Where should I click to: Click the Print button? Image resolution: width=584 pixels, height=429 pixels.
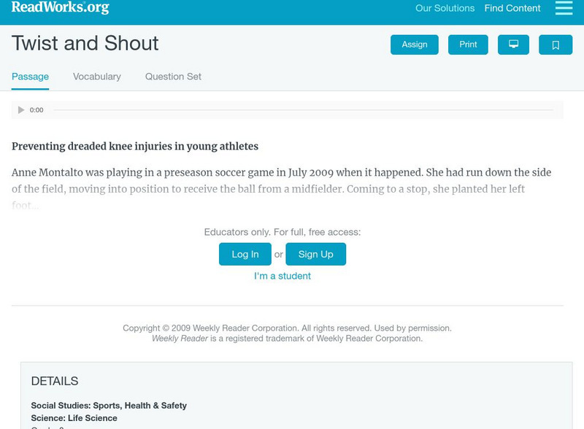[467, 44]
